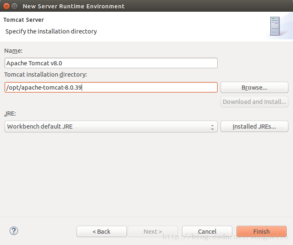Screen dimensions: 293x245
Task: Click the Name input field
Action: pyautogui.click(x=111, y=63)
